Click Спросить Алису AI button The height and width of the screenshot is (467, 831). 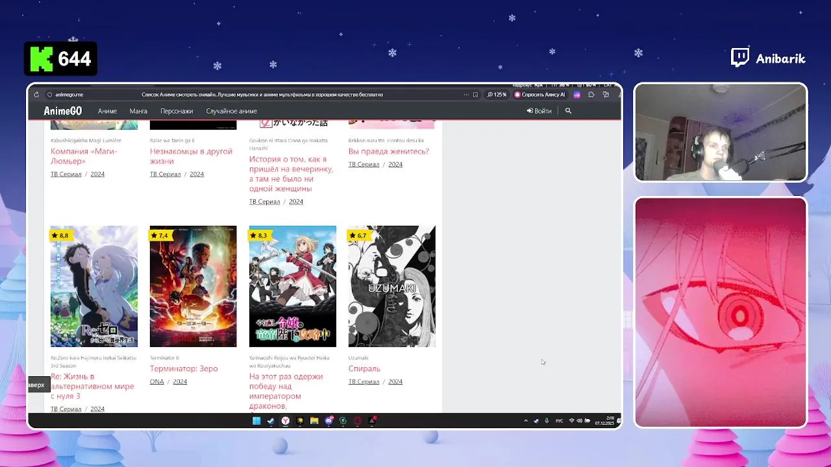pyautogui.click(x=540, y=95)
